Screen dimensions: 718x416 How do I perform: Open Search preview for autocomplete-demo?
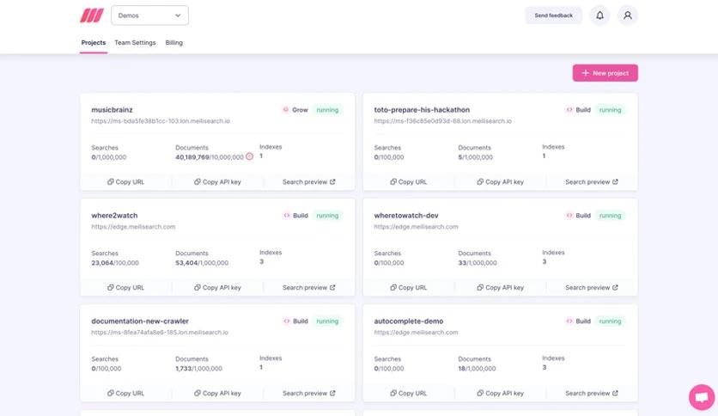(592, 394)
